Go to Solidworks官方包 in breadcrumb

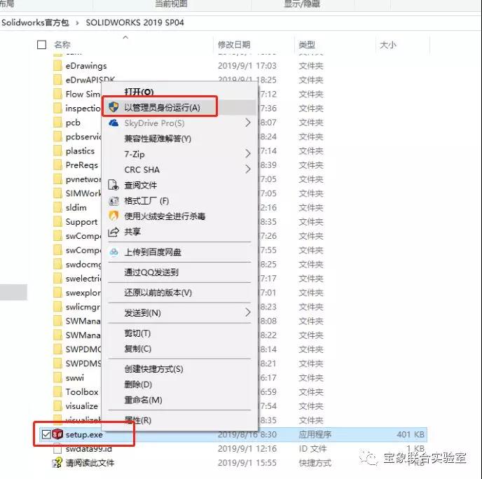[x=35, y=22]
